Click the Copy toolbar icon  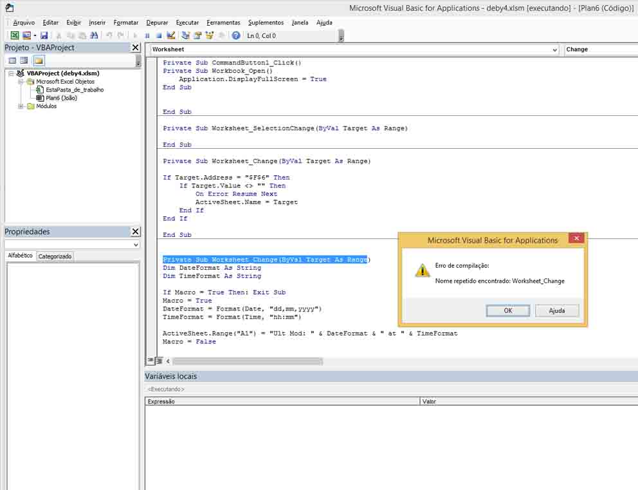click(70, 35)
